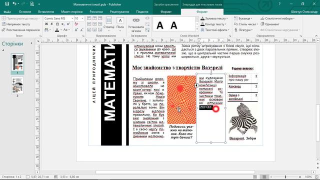Open the font size 10 dropdown
Viewport: 320px width, 180px height.
click(x=82, y=18)
